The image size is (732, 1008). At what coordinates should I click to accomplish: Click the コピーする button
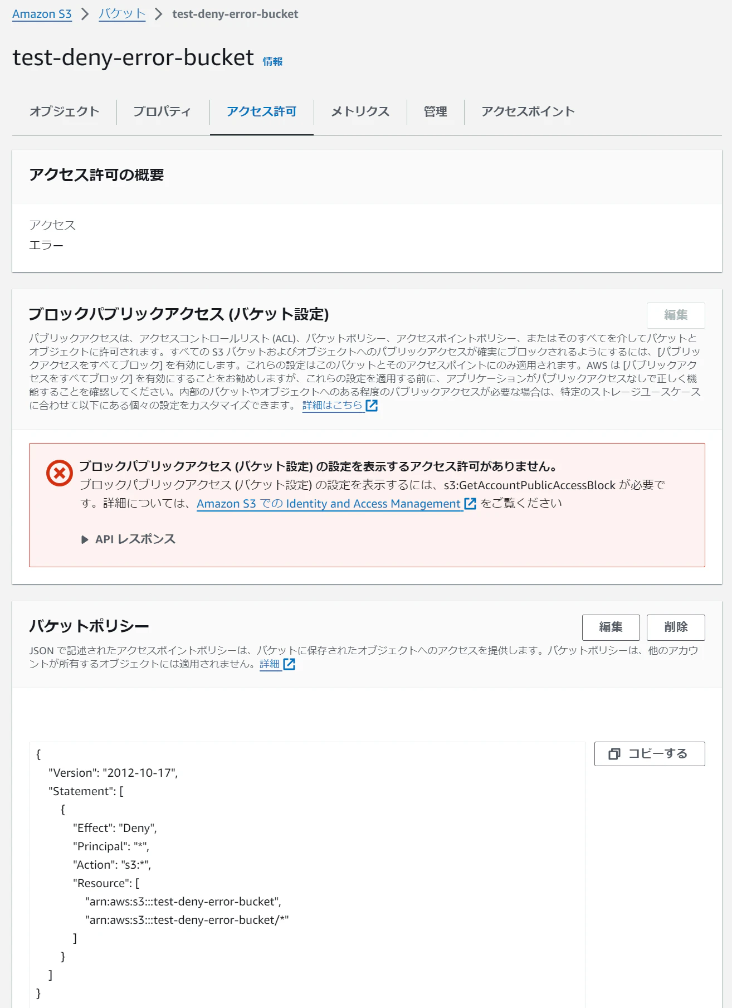pos(650,754)
